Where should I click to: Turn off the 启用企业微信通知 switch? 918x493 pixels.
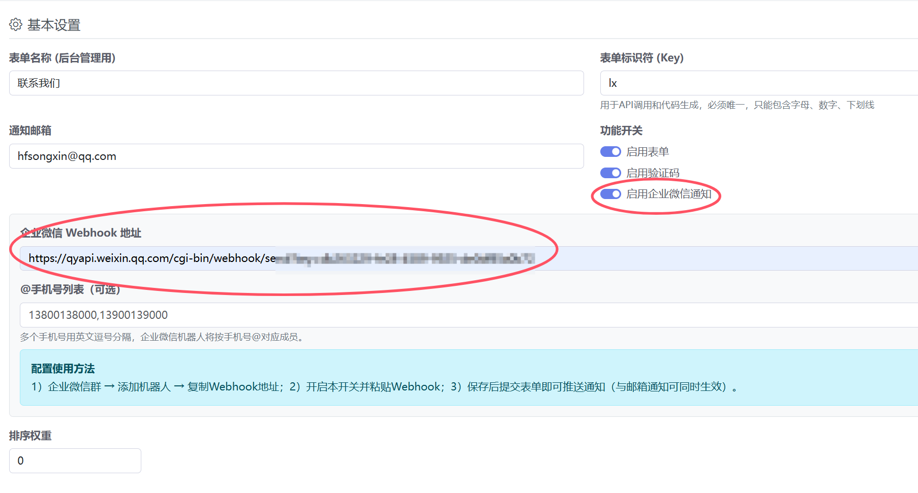pyautogui.click(x=610, y=194)
